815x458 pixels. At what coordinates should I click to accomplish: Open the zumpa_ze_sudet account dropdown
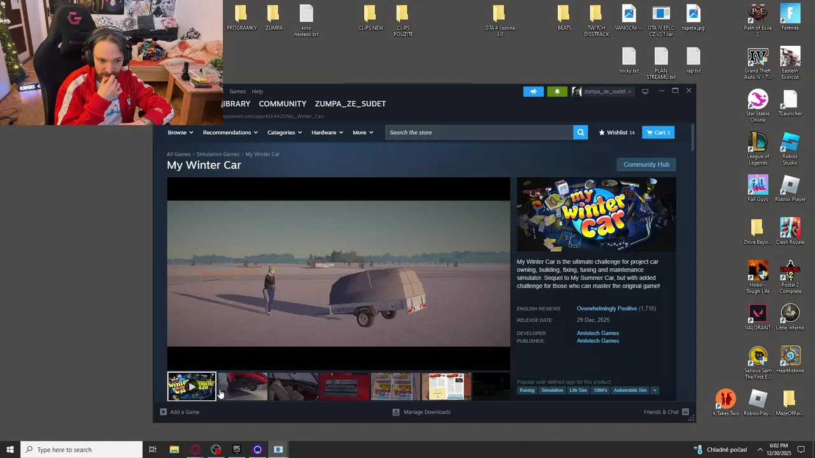tap(602, 92)
